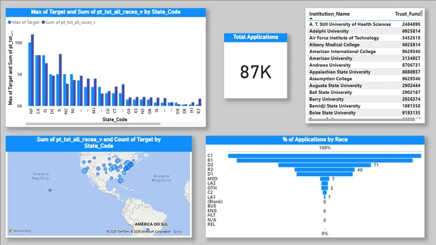This screenshot has height=245, width=436.
Task: Select the tall dark IL bar
Action: [61, 80]
